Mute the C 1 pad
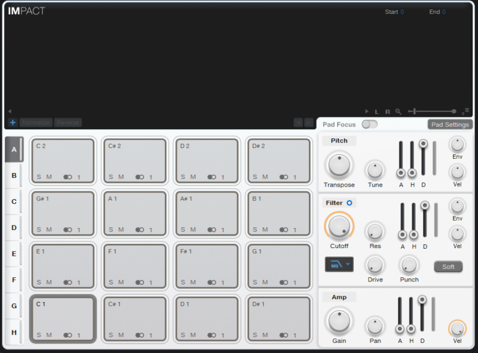 [49, 335]
